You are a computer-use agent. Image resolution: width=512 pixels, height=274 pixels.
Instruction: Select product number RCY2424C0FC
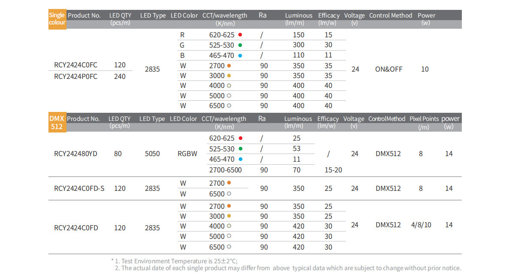pyautogui.click(x=75, y=65)
